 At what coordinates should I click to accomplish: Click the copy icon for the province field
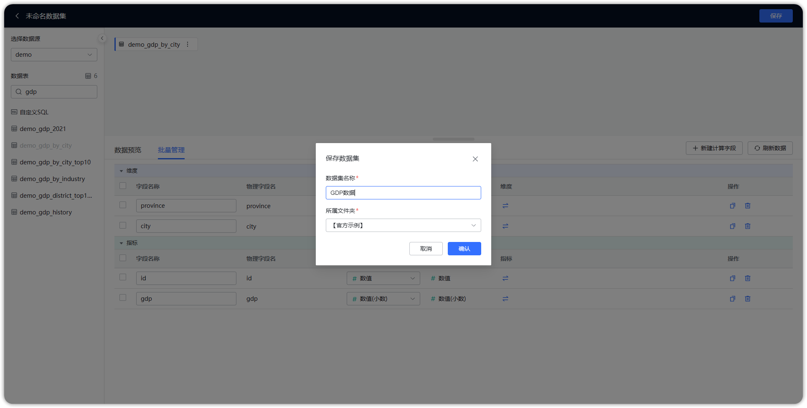click(732, 206)
